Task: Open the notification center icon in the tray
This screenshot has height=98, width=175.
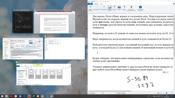Action: coord(171,96)
